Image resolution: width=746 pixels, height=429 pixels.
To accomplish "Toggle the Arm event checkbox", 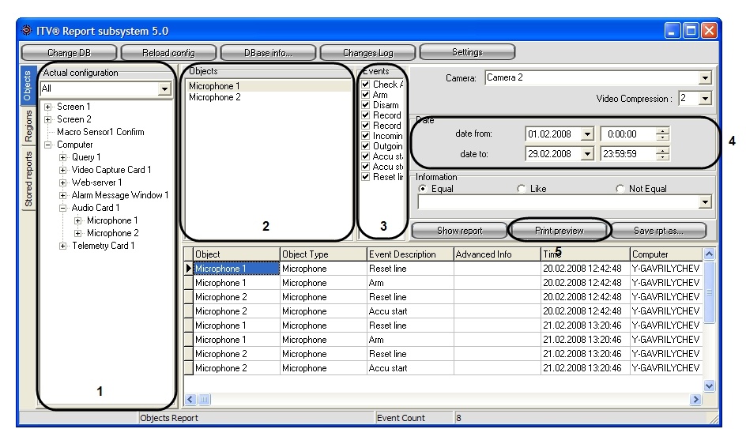I will [365, 95].
